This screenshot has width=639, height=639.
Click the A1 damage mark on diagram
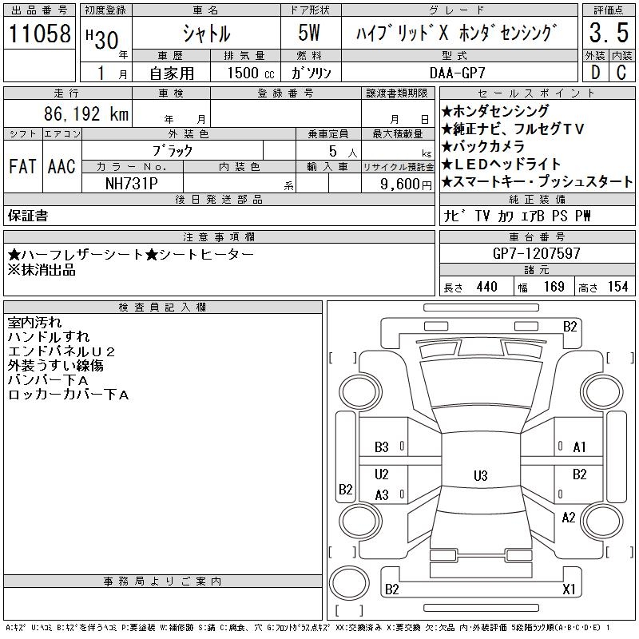point(579,447)
